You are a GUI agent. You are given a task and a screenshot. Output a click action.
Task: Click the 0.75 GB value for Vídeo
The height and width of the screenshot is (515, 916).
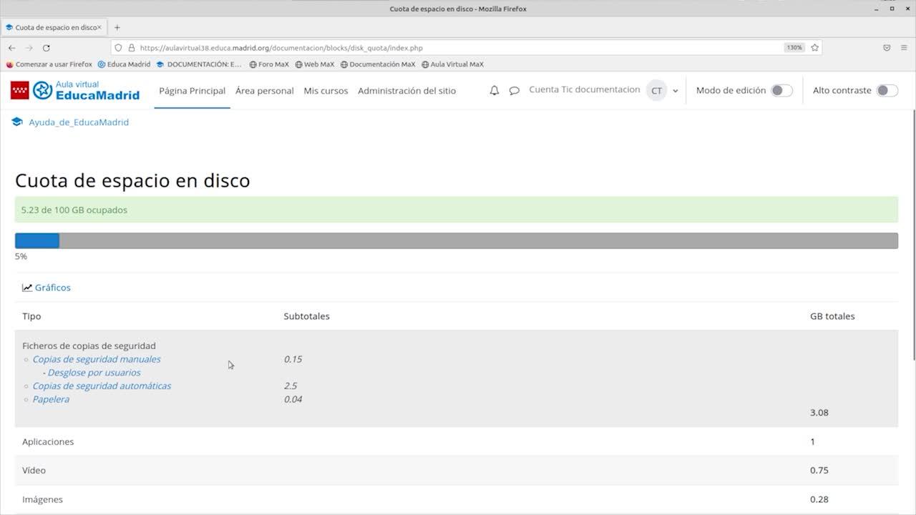pos(819,471)
